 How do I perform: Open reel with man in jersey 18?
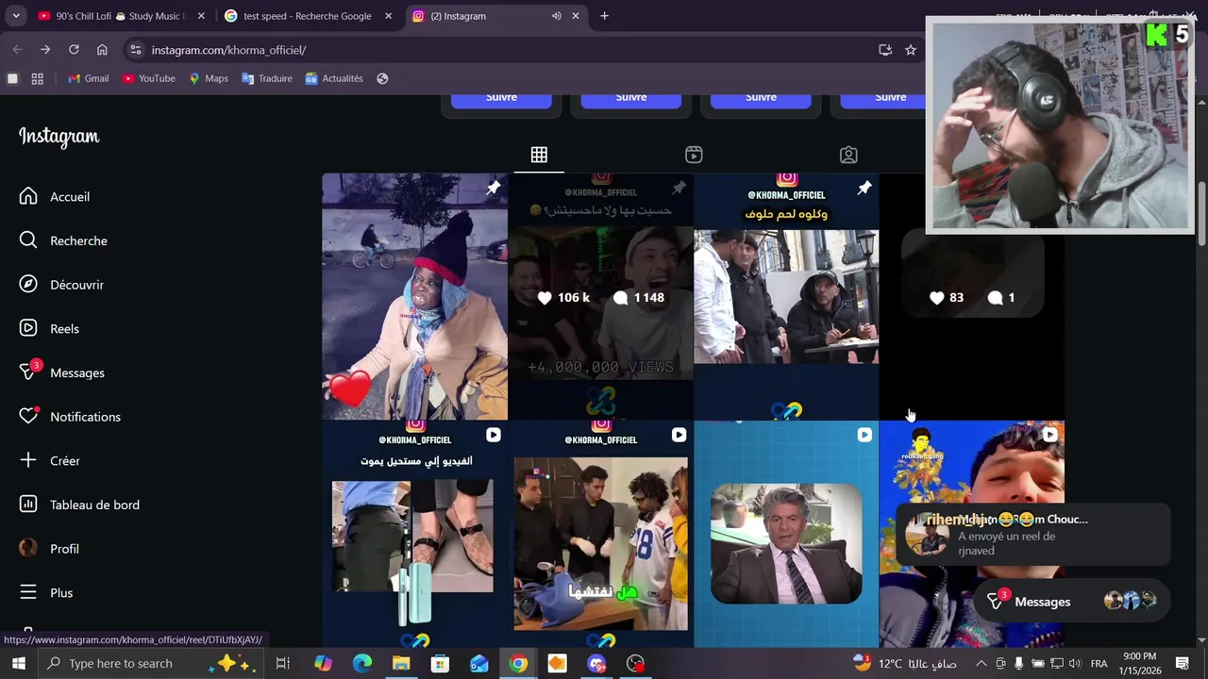600,535
